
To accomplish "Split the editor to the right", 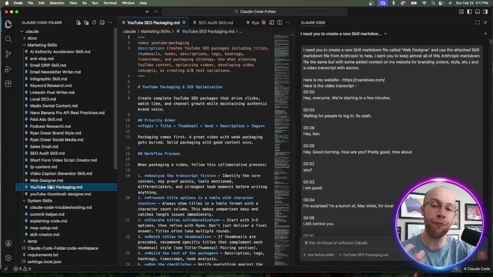I will 280,23.
